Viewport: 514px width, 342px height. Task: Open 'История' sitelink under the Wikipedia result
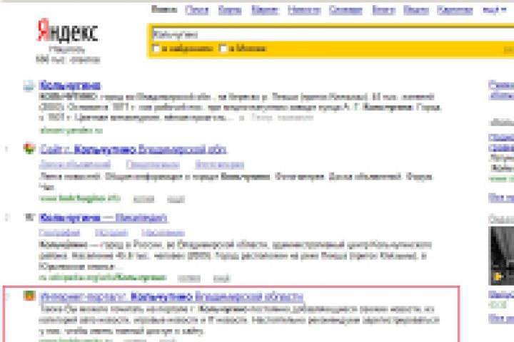[111, 233]
